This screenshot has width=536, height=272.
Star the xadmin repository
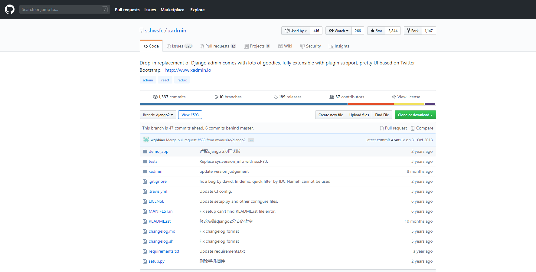click(376, 31)
